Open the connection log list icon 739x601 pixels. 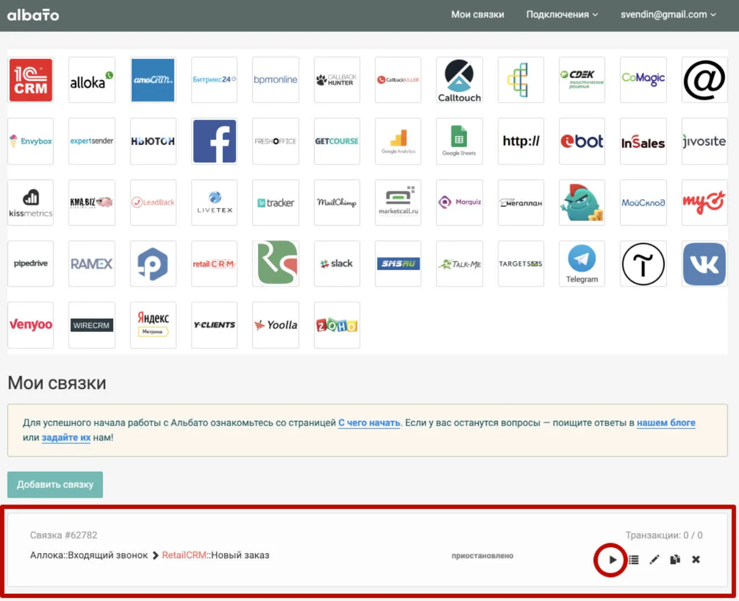tap(634, 559)
